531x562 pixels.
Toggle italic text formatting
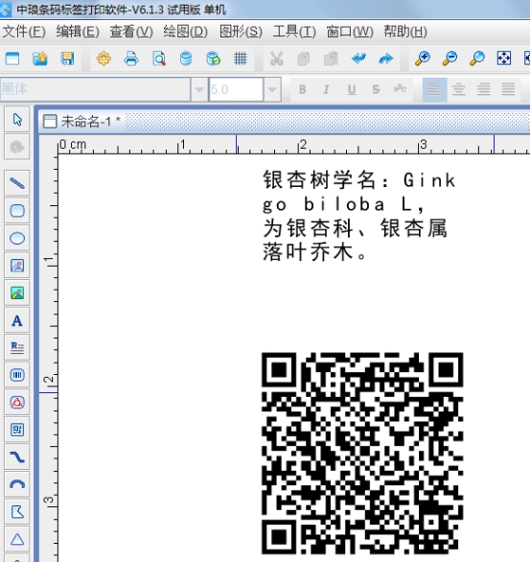pyautogui.click(x=327, y=89)
